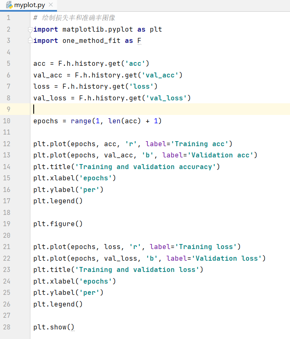290x339 pixels.
Task: Click 'plt.legend()' on line 17
Action: click(58, 201)
